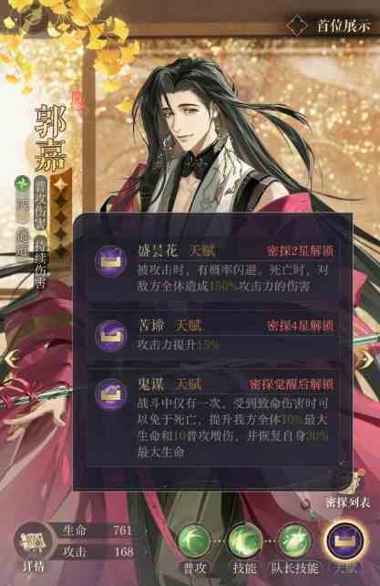This screenshot has height=586, width=380.
Task: Open the 普攻 basic attack skill icon
Action: click(194, 541)
